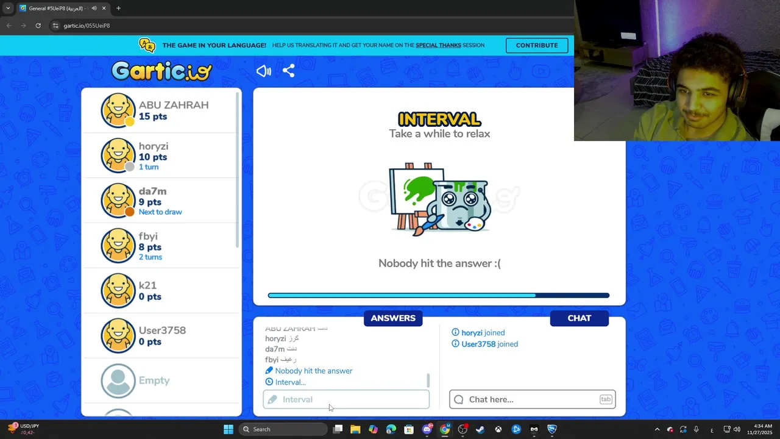Click the 'Interval...' log entry
This screenshot has height=439, width=780.
[286, 382]
